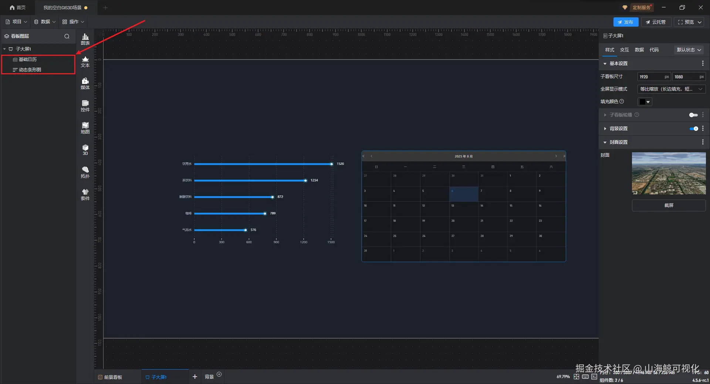The width and height of the screenshot is (710, 384).
Task: Switch to the 数据 tab in properties panel
Action: coord(639,50)
